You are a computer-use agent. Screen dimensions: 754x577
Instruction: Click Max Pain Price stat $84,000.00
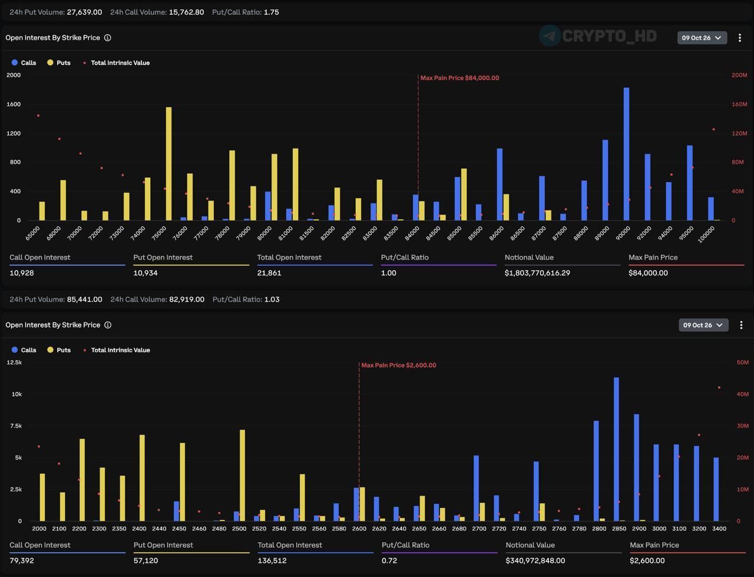point(648,273)
